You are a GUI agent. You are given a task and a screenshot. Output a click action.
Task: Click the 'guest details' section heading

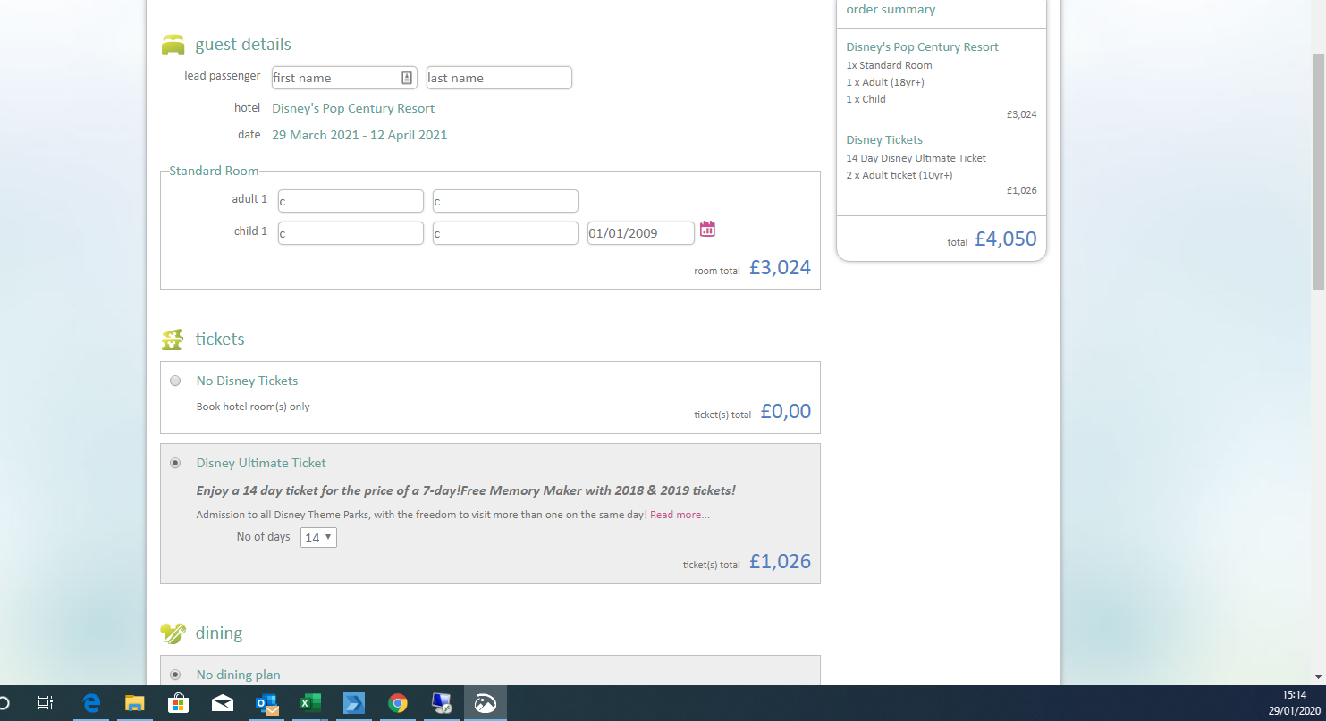(x=243, y=44)
